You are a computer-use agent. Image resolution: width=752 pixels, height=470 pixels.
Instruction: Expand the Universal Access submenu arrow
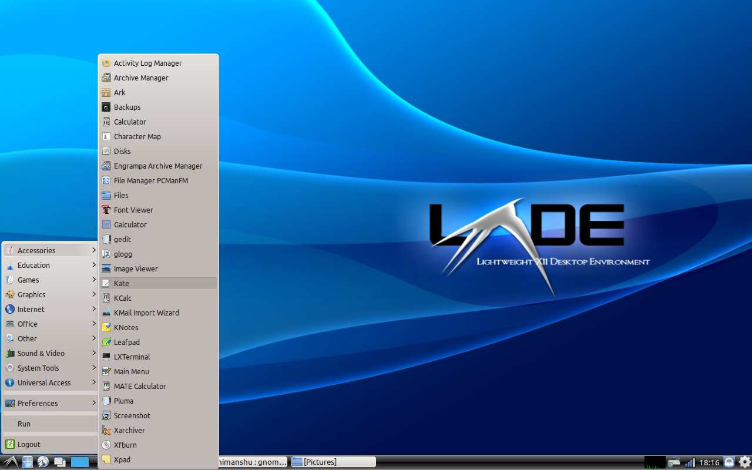coord(94,382)
